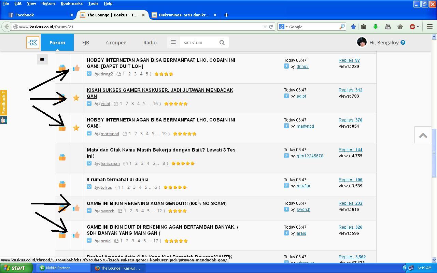
Task: Expand preview arrow for harisanan thread
Action: 89,163
